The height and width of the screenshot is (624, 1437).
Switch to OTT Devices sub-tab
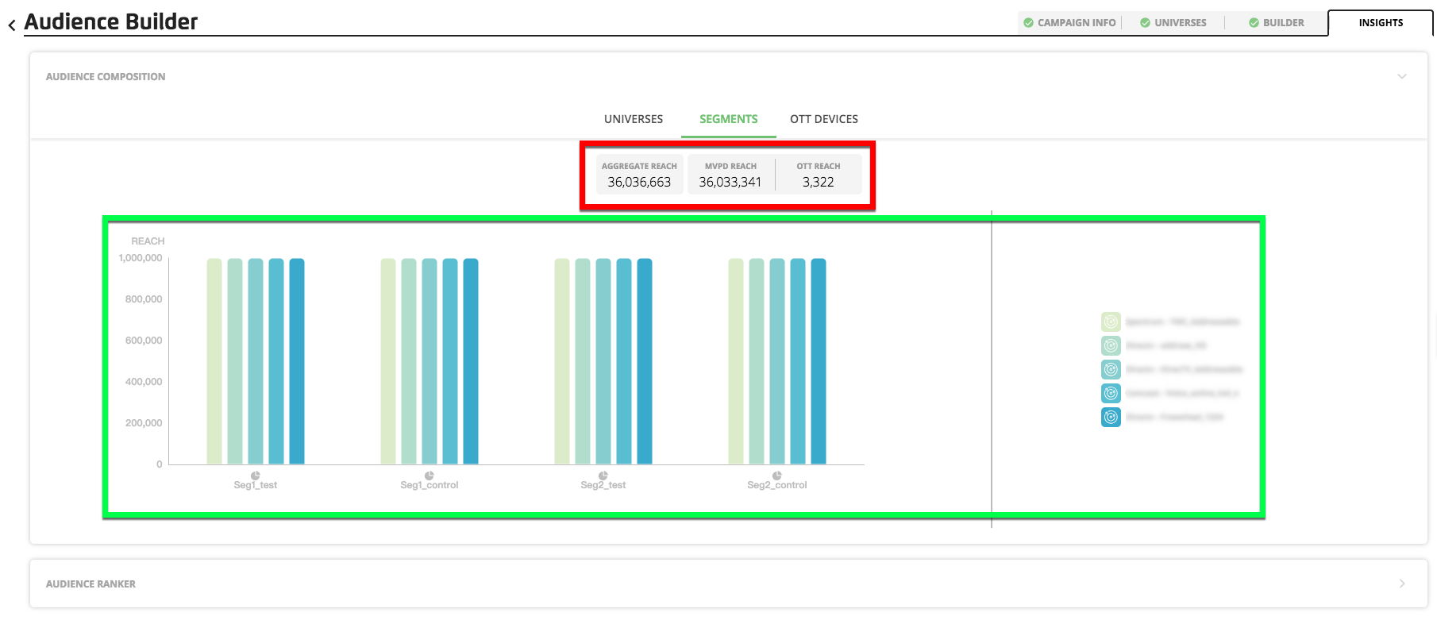pyautogui.click(x=824, y=119)
